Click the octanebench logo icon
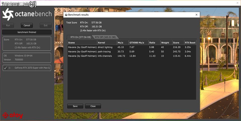 (x=8, y=14)
